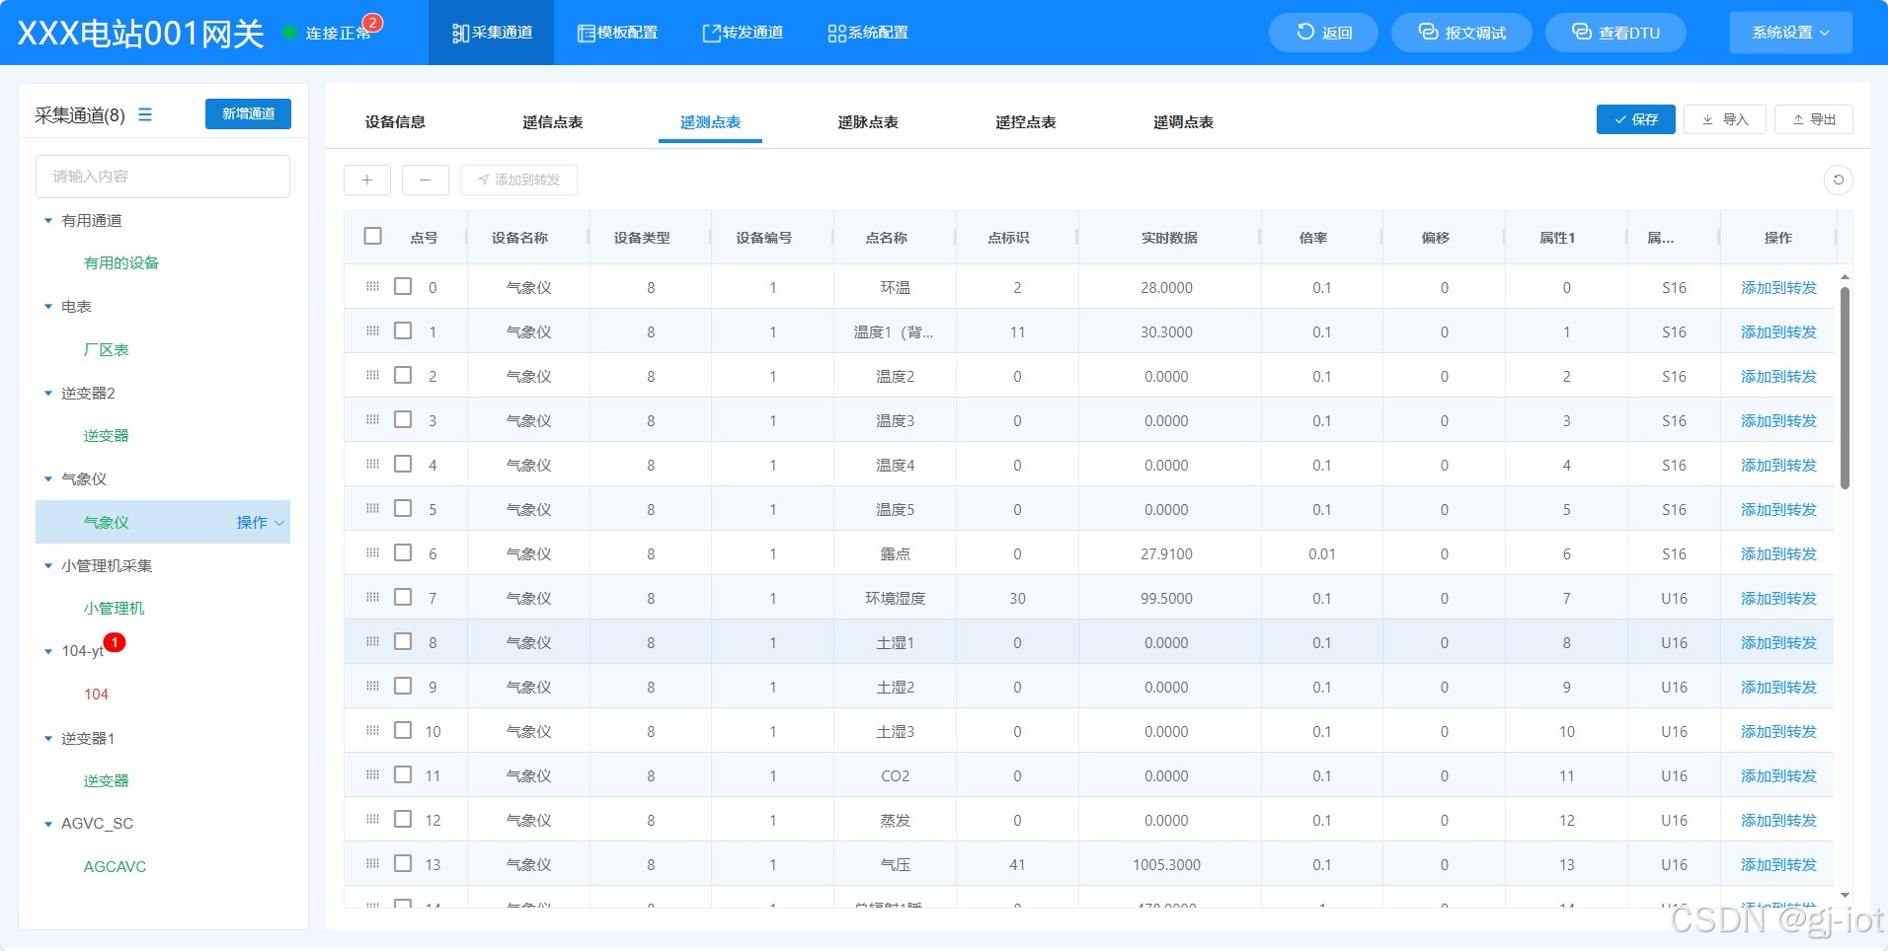Open the 系统配置 top menu
1888x951 pixels.
pyautogui.click(x=868, y=33)
